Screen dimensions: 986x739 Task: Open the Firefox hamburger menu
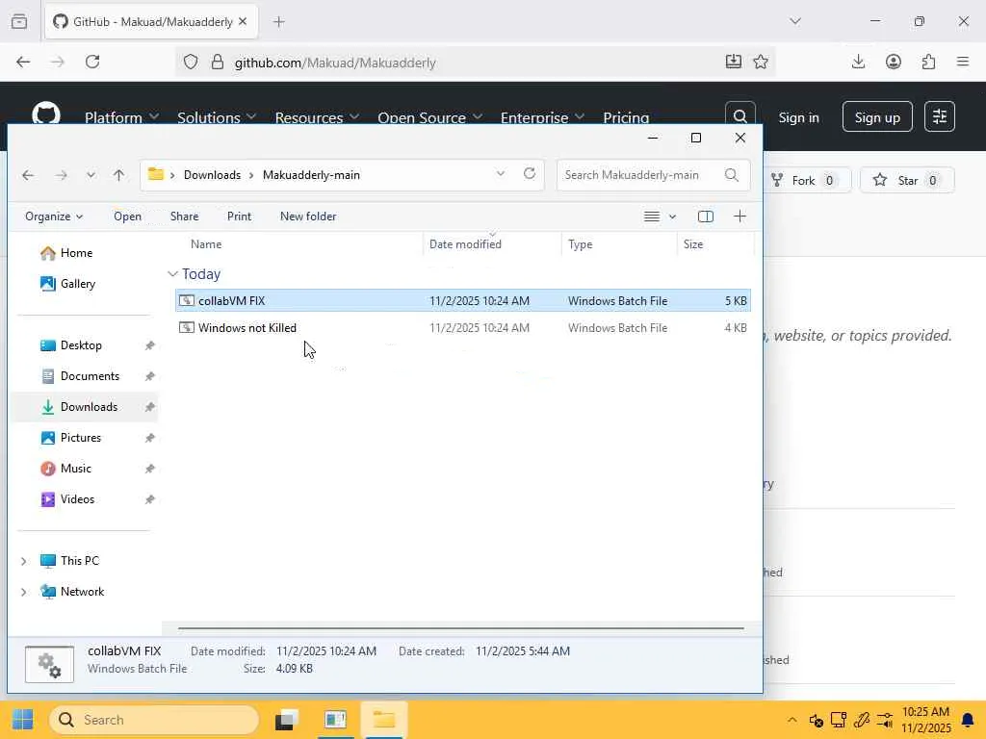click(x=963, y=62)
